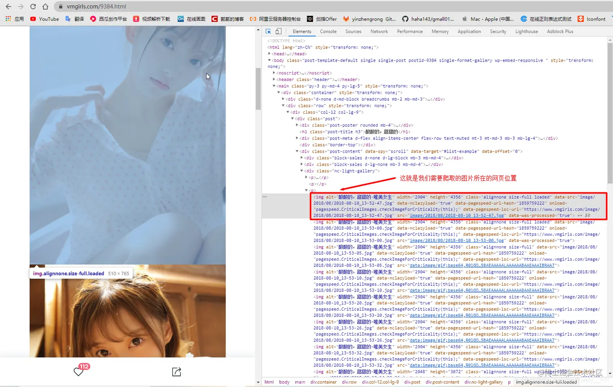Click the div.post-content breadcrumb
This screenshot has width=613, height=387.
[x=442, y=382]
